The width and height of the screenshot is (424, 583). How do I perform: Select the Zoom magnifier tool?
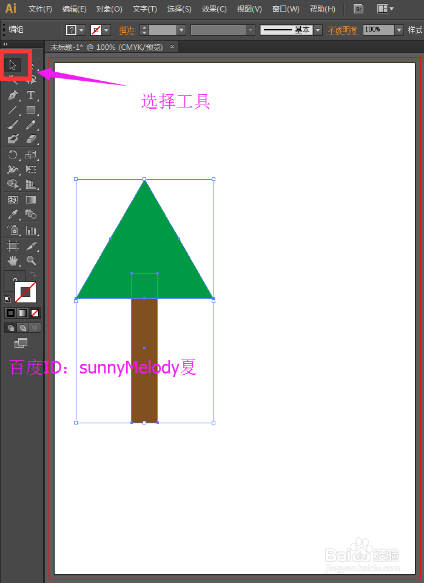tap(31, 261)
